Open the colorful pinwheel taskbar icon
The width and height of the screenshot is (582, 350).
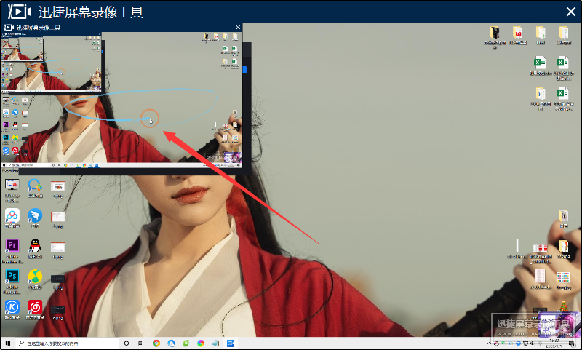[201, 343]
